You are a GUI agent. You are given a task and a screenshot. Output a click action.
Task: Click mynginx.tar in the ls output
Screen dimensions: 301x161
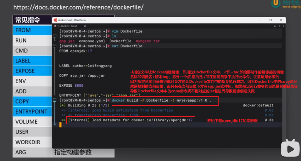point(148,41)
